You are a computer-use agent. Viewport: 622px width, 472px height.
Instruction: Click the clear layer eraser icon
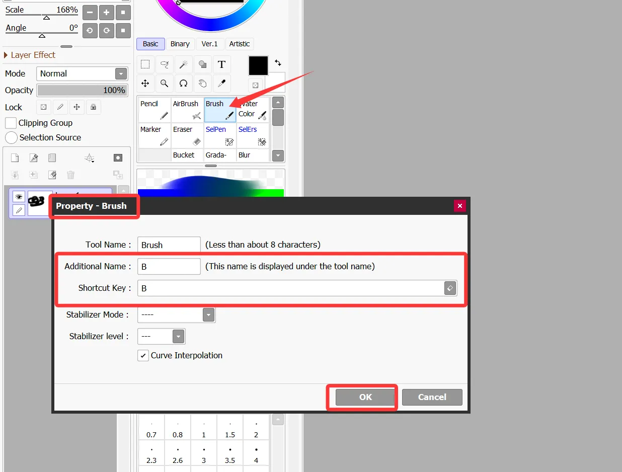click(x=52, y=175)
